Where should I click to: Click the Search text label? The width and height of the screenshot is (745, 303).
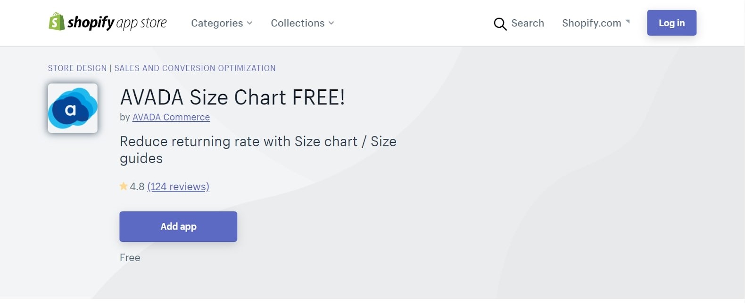click(x=527, y=23)
